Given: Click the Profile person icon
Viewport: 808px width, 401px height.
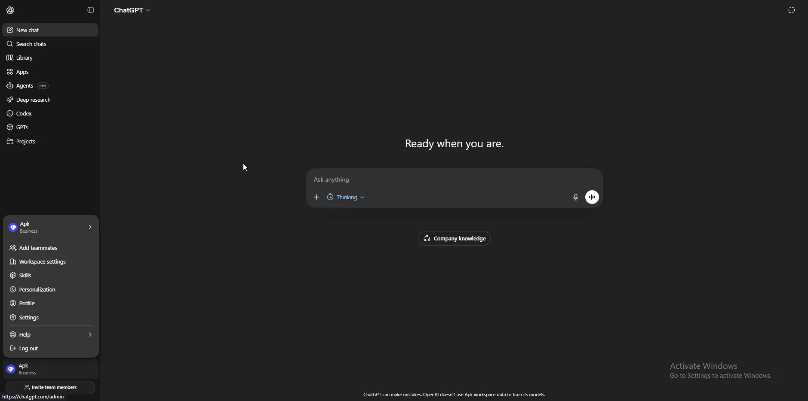Looking at the screenshot, I should [13, 303].
